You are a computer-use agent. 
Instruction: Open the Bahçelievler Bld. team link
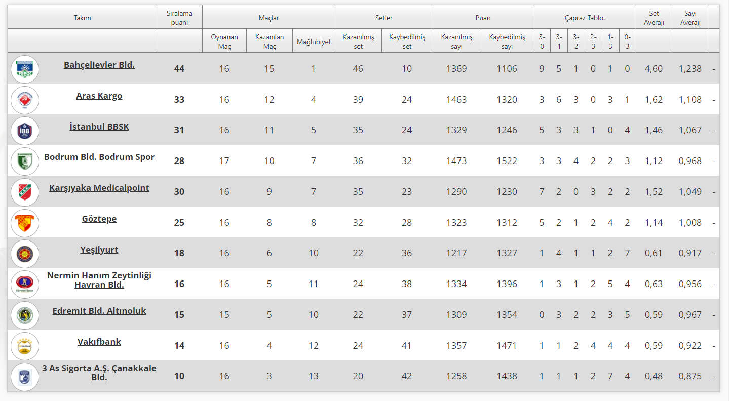[99, 65]
